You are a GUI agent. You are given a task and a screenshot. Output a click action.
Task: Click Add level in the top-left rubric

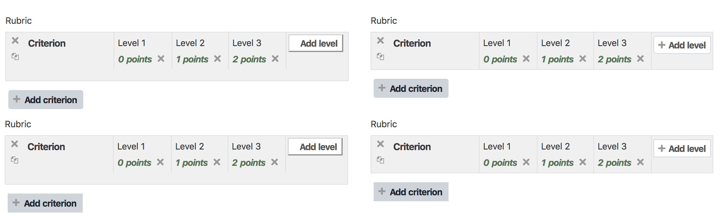[x=316, y=43]
